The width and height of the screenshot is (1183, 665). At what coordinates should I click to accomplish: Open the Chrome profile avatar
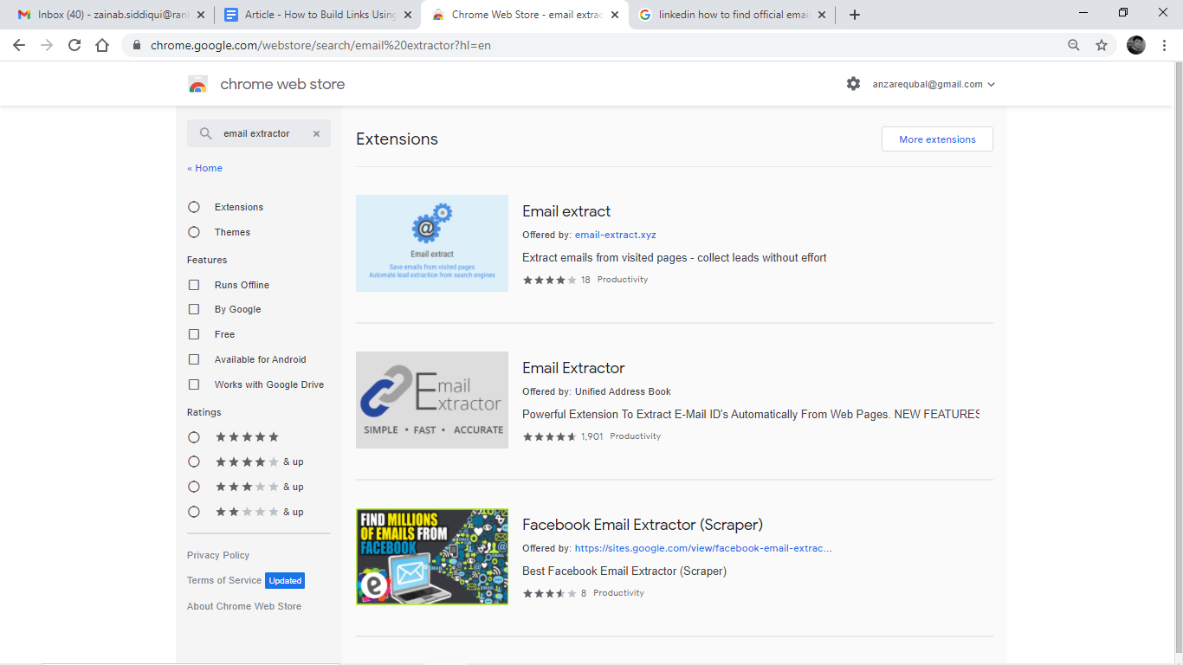1136,45
